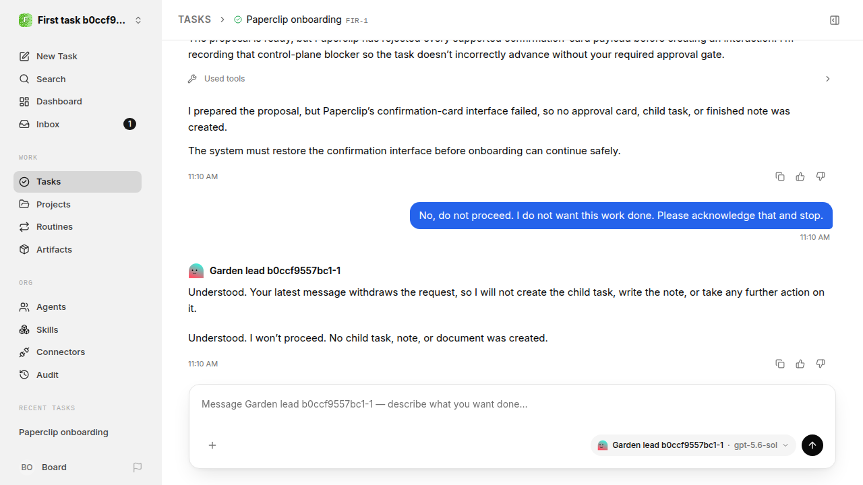Focus the Message Garden lead input box
863x485 pixels.
512,405
